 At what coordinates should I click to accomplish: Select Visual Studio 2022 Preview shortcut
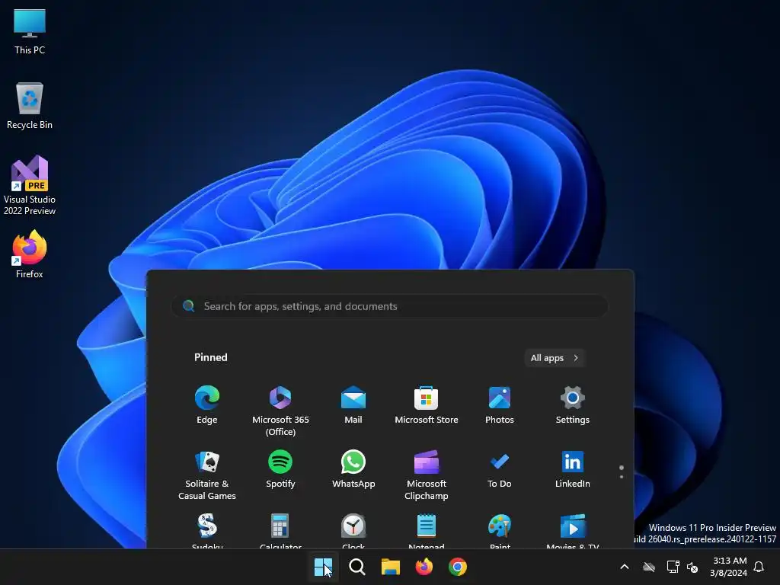coord(30,185)
